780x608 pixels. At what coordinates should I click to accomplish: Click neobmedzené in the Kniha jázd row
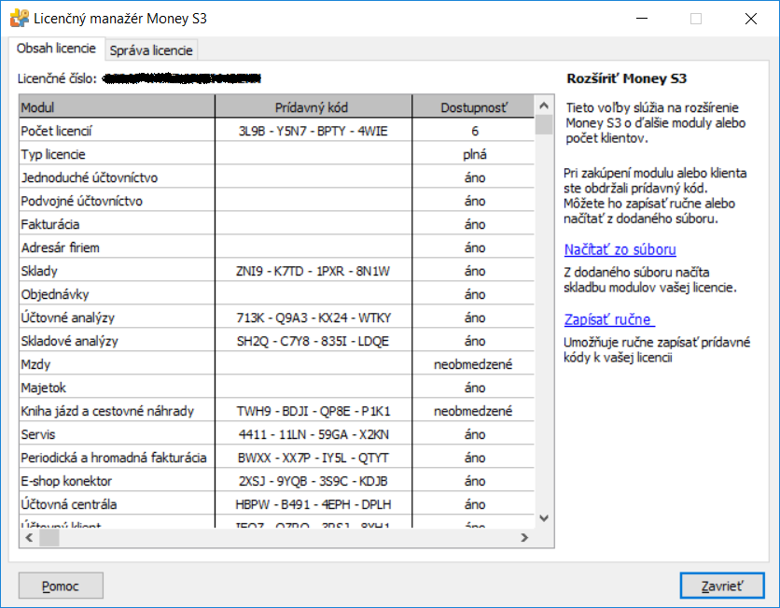473,411
